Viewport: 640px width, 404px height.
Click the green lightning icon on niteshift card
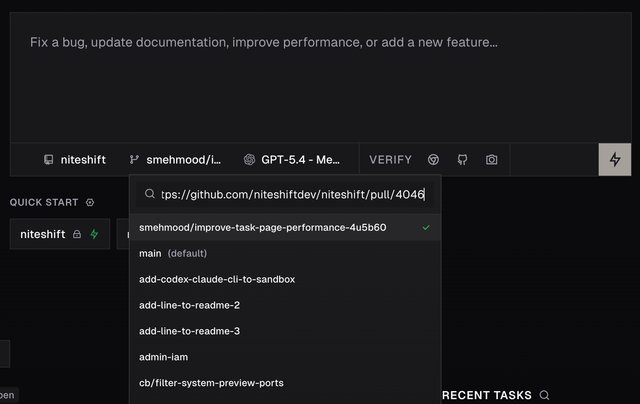[x=94, y=234]
